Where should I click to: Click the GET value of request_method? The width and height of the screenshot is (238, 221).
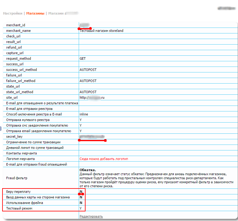coord(83,58)
